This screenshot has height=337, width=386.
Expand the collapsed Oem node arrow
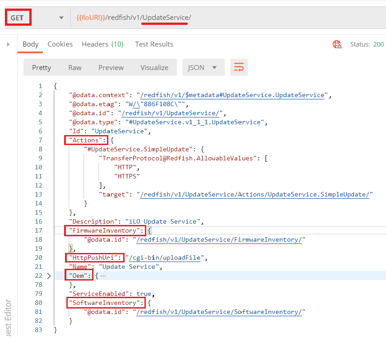[49, 276]
